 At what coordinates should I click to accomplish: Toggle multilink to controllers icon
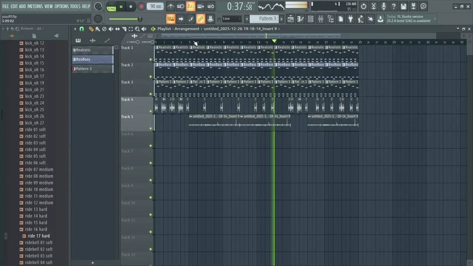pos(210,19)
